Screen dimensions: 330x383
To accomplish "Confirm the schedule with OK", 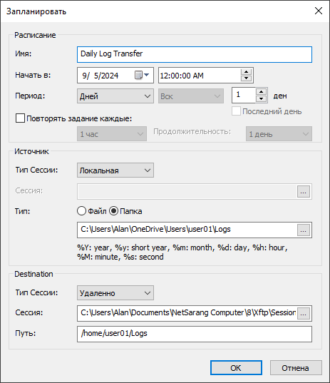I will [x=236, y=367].
